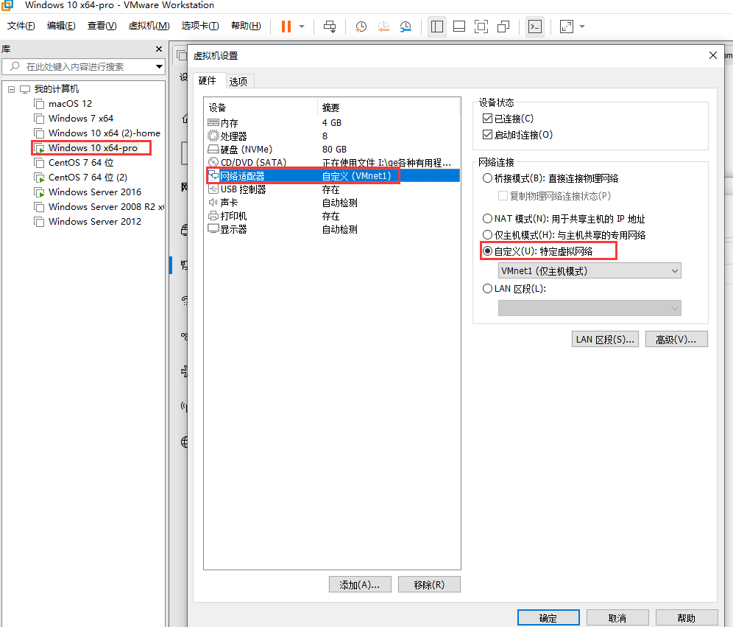The width and height of the screenshot is (733, 627).
Task: Open the 编辑(E) menu
Action: [61, 26]
